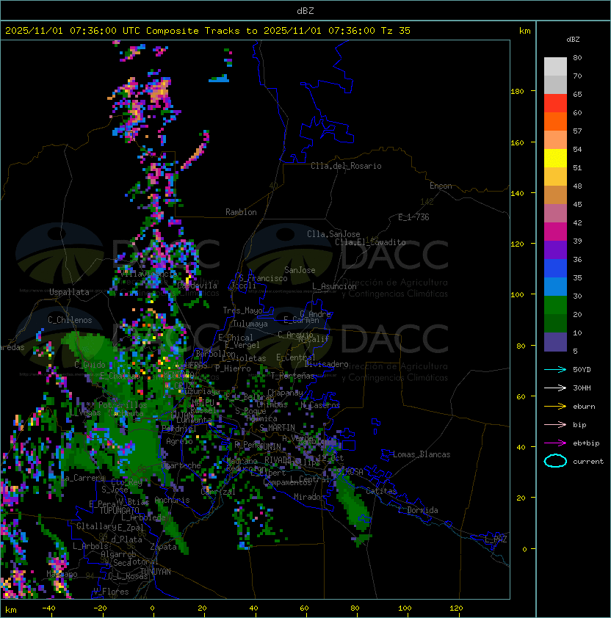Click the Ugarteche map label
This screenshot has height=618, width=611.
coord(181,465)
